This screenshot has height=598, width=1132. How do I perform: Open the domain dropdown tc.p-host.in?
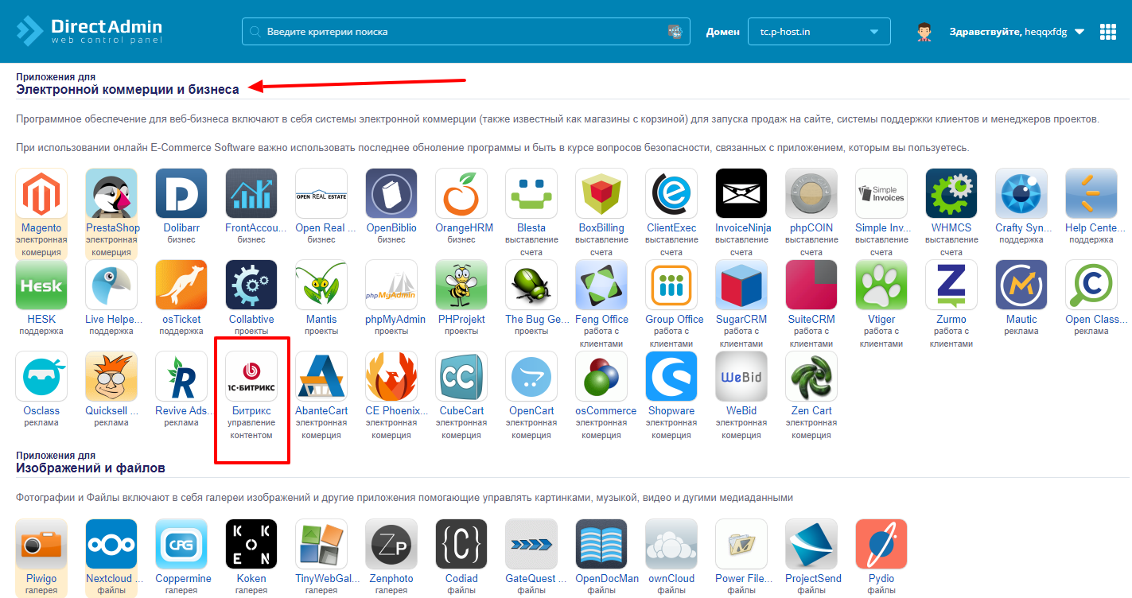(819, 32)
